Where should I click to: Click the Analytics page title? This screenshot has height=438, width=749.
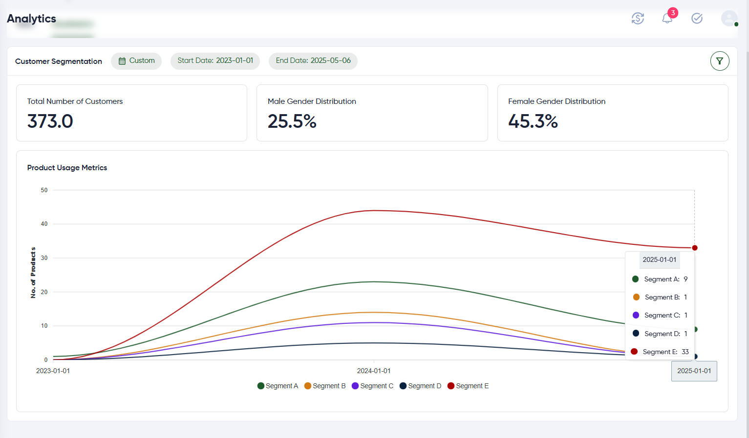tap(31, 19)
